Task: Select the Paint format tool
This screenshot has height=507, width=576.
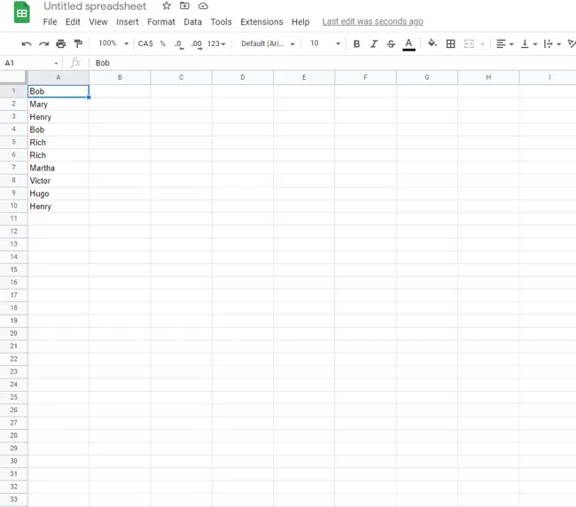Action: click(x=78, y=43)
